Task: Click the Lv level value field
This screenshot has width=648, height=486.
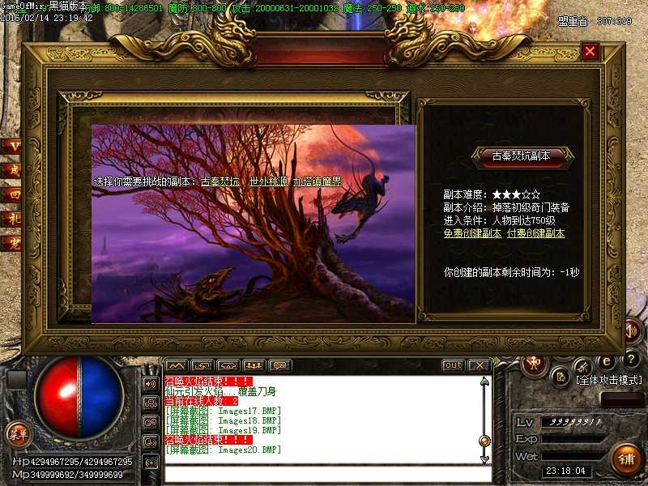Action: tap(574, 421)
